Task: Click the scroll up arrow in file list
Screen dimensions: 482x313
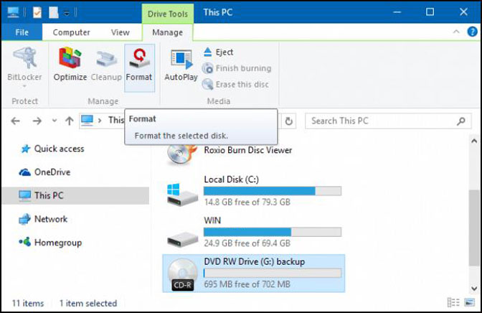Action: 474,141
